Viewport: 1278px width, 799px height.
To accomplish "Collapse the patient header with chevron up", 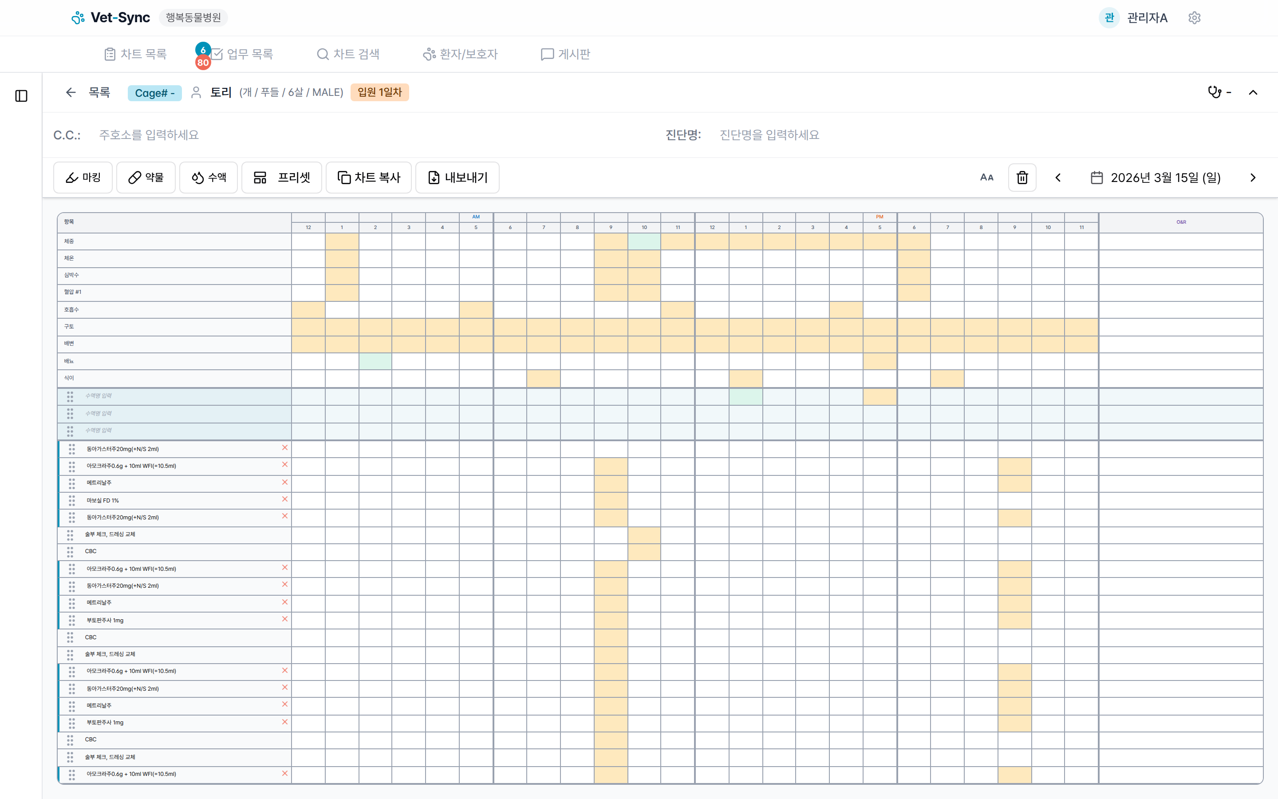I will [x=1253, y=92].
